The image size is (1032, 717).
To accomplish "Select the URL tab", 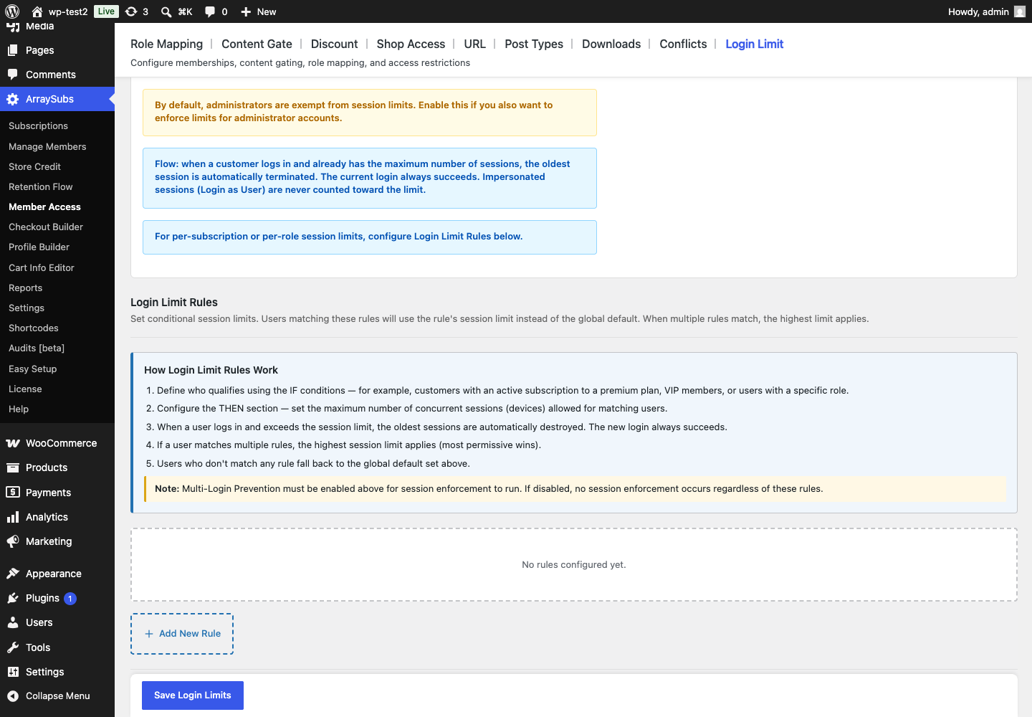I will tap(474, 44).
